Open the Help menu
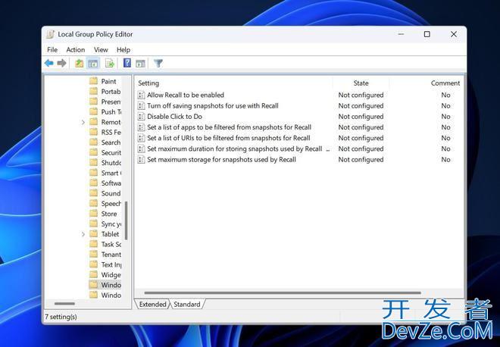The height and width of the screenshot is (347, 500). [x=123, y=50]
